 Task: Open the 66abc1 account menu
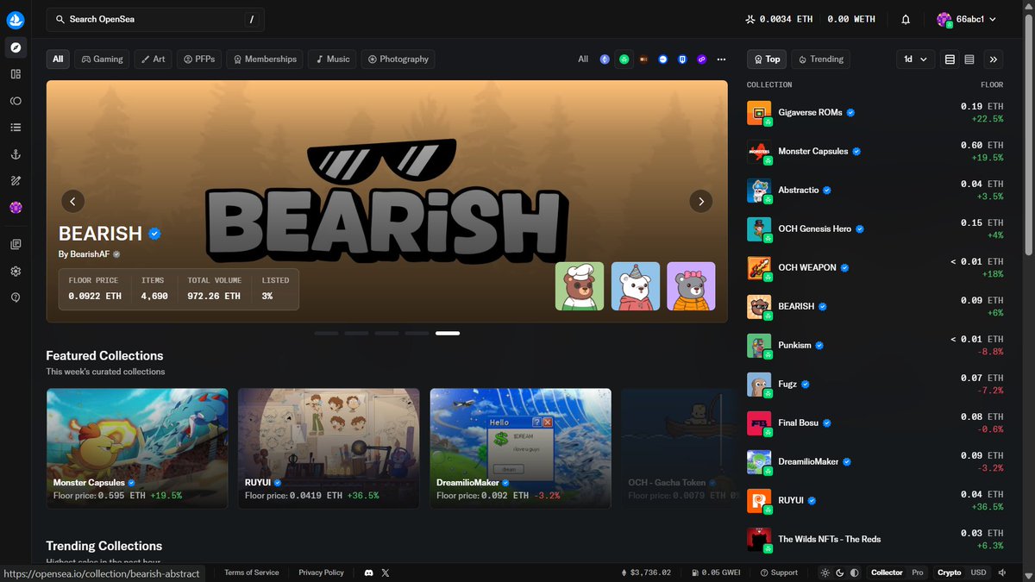point(967,19)
